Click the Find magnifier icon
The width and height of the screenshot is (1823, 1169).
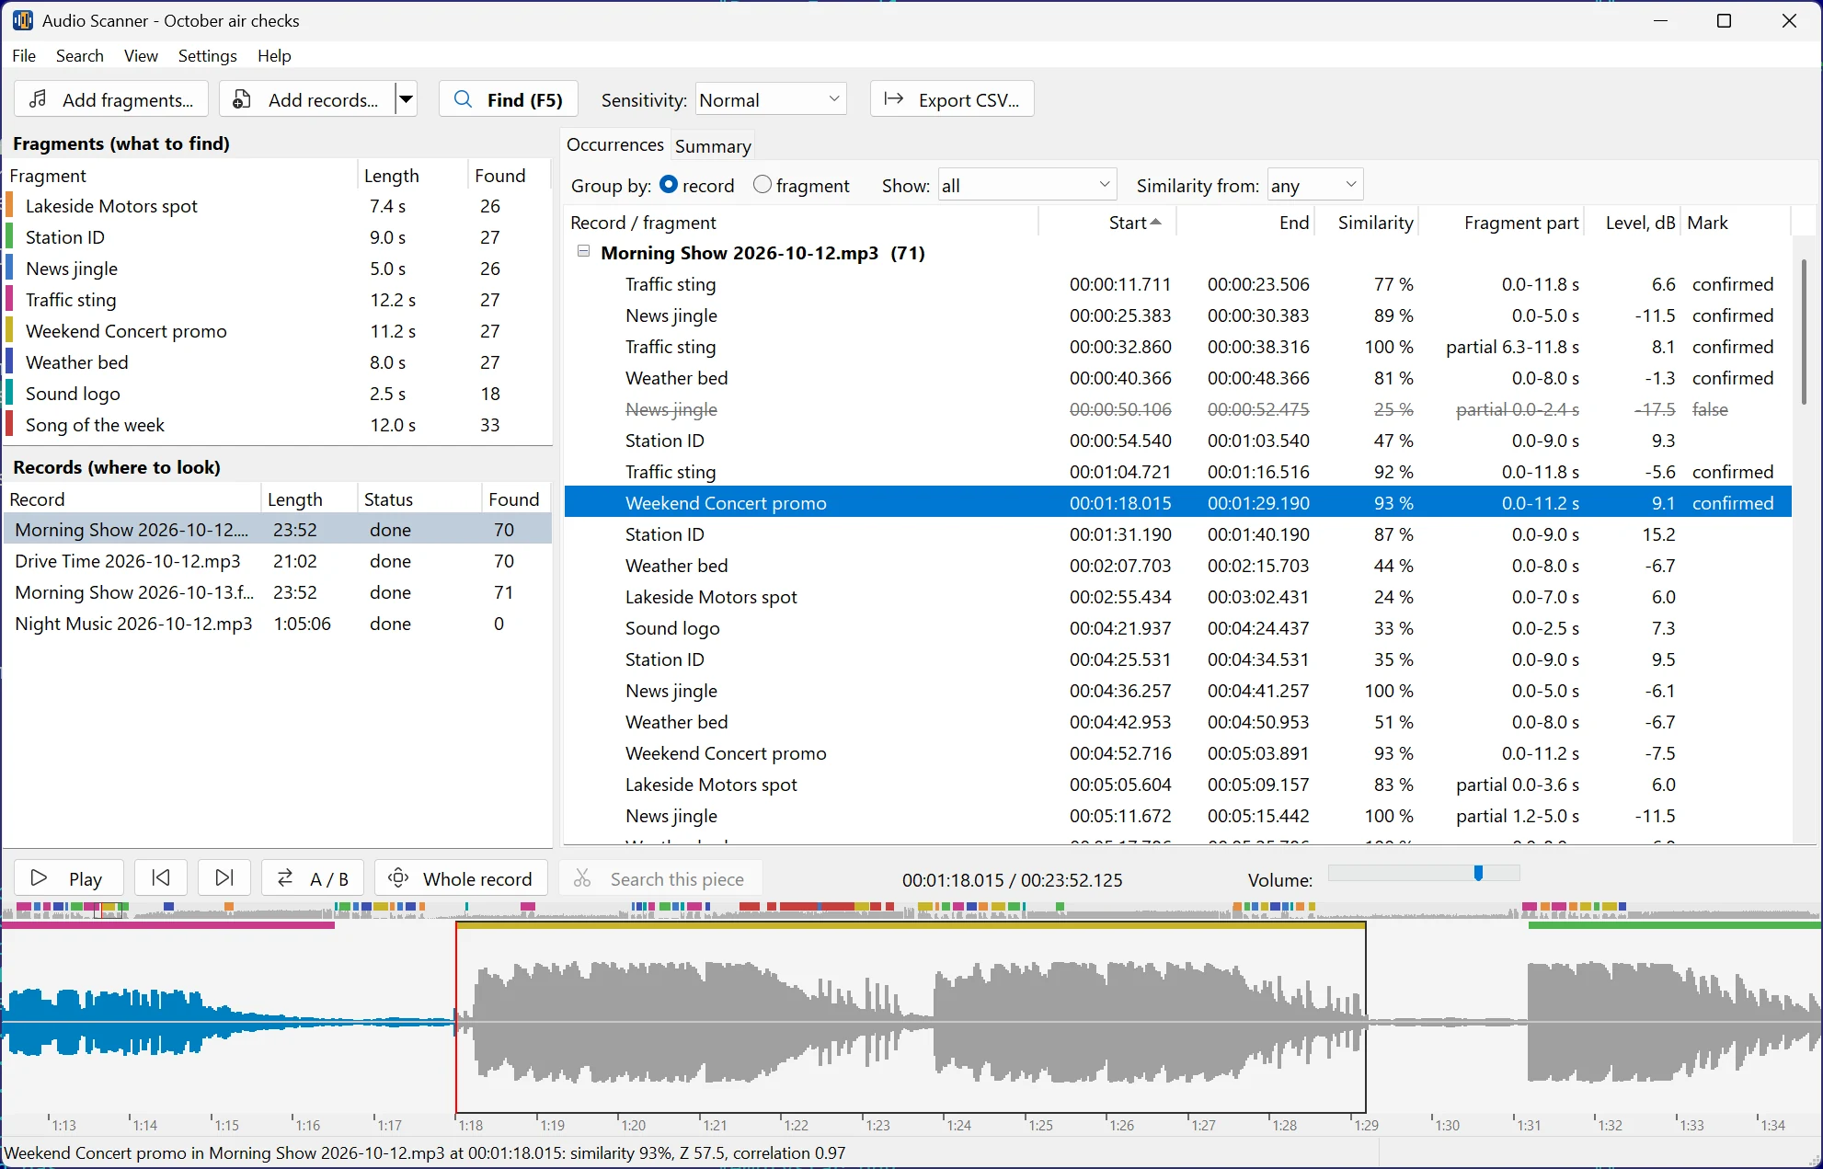point(464,99)
